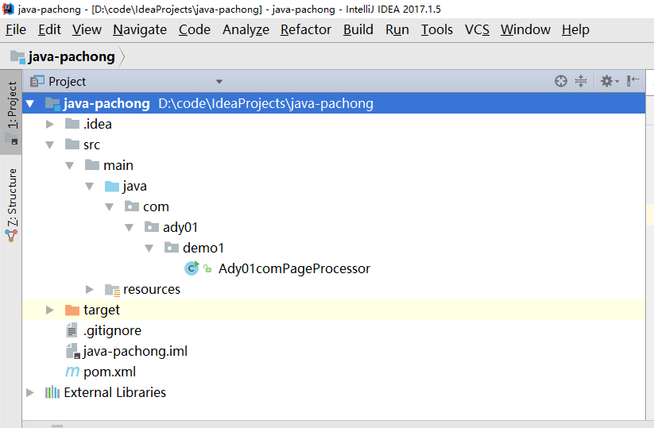
Task: Click the Collapse All icon in Project panel
Action: (x=581, y=81)
